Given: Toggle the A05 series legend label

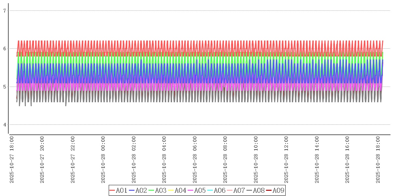Looking at the screenshot, I should (200, 190).
